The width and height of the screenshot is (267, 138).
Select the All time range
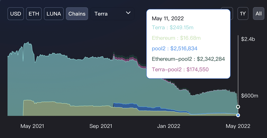[259, 13]
